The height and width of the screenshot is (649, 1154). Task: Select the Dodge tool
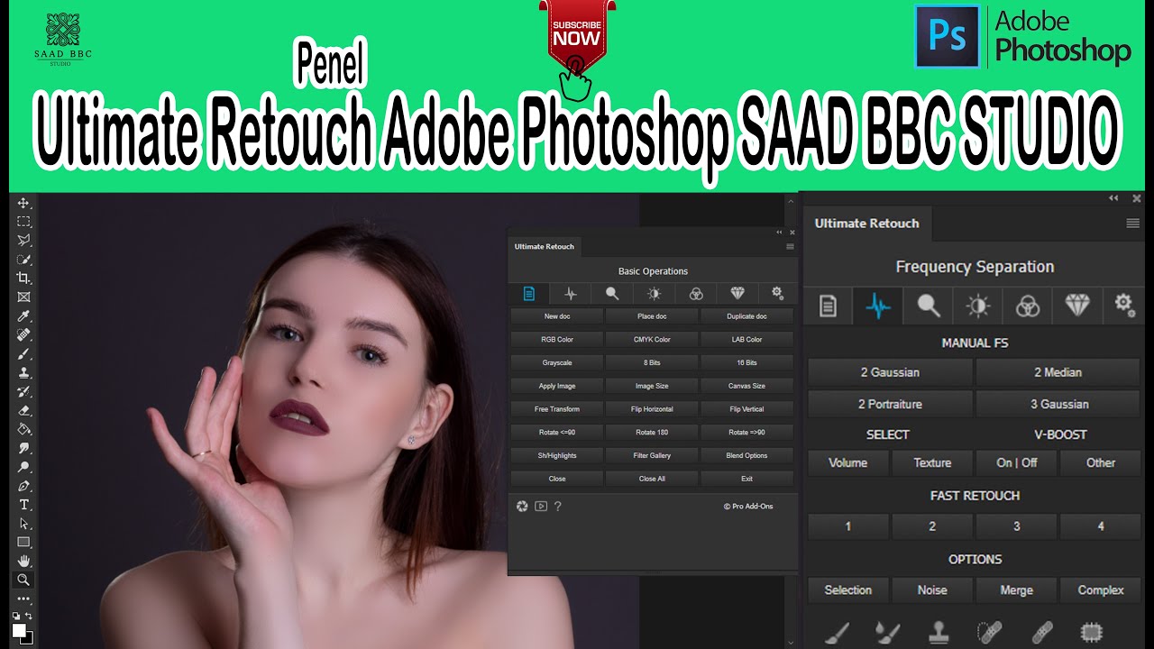coord(24,467)
